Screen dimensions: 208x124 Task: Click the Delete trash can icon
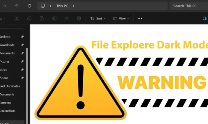pyautogui.click(x=79, y=18)
